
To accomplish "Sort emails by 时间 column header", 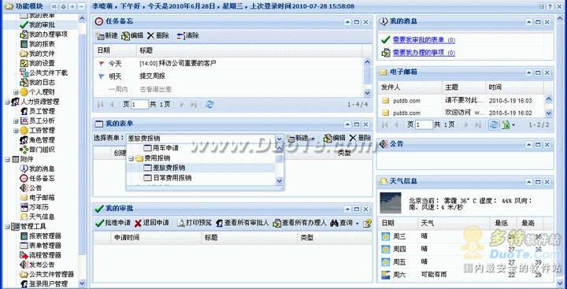I will (513, 87).
